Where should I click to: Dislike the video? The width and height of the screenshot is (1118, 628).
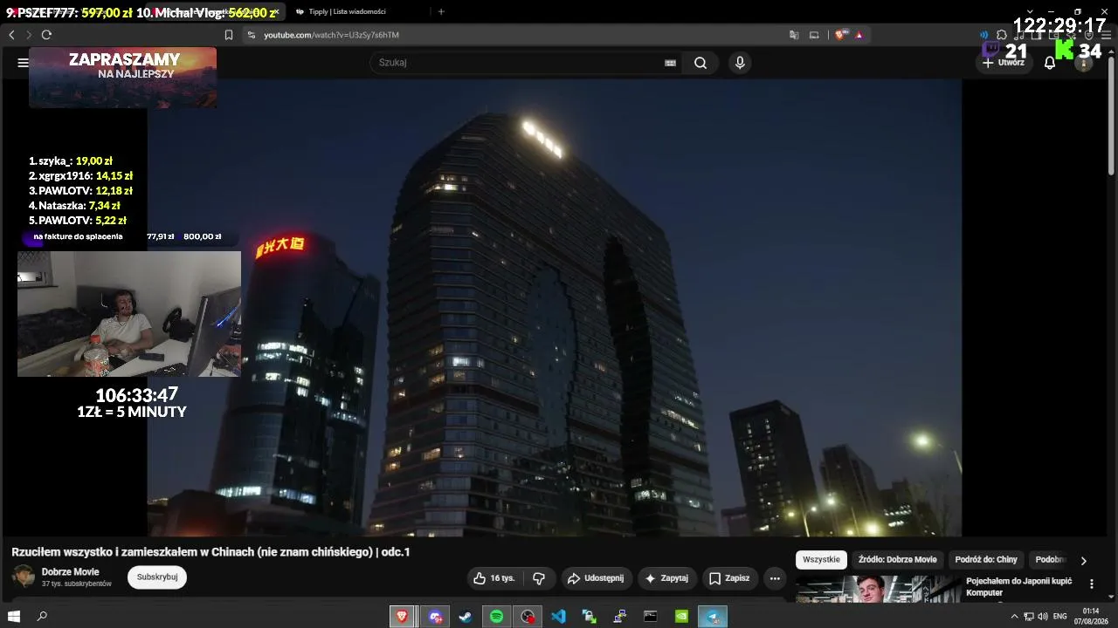[x=539, y=578]
